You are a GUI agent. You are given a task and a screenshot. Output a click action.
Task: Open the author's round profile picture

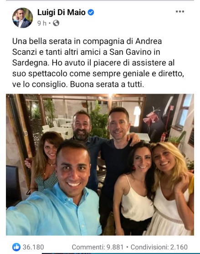click(23, 18)
